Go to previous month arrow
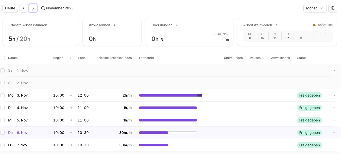This screenshot has height=154, width=342. coord(24,8)
